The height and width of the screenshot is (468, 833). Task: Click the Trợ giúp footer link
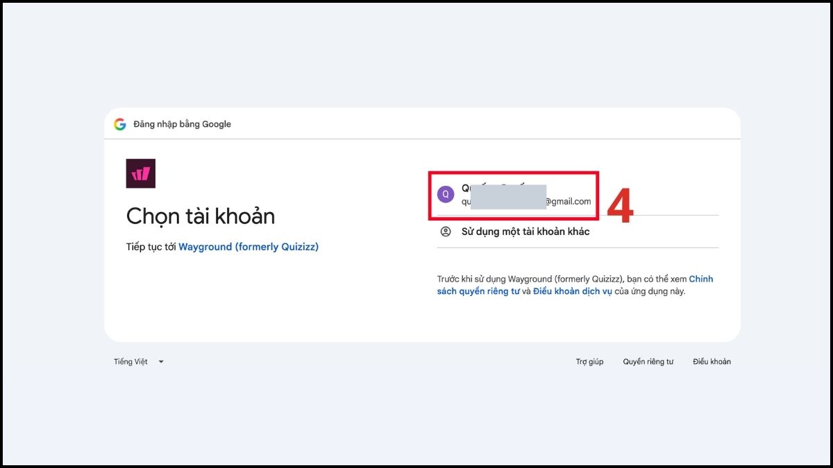[x=589, y=361]
